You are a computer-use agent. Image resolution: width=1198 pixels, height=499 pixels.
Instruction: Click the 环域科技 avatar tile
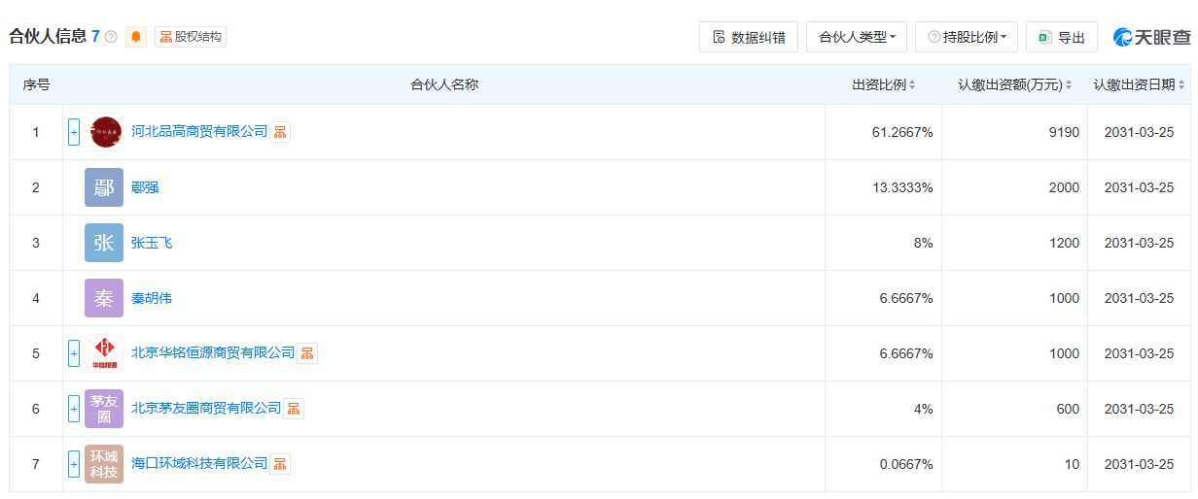point(104,464)
